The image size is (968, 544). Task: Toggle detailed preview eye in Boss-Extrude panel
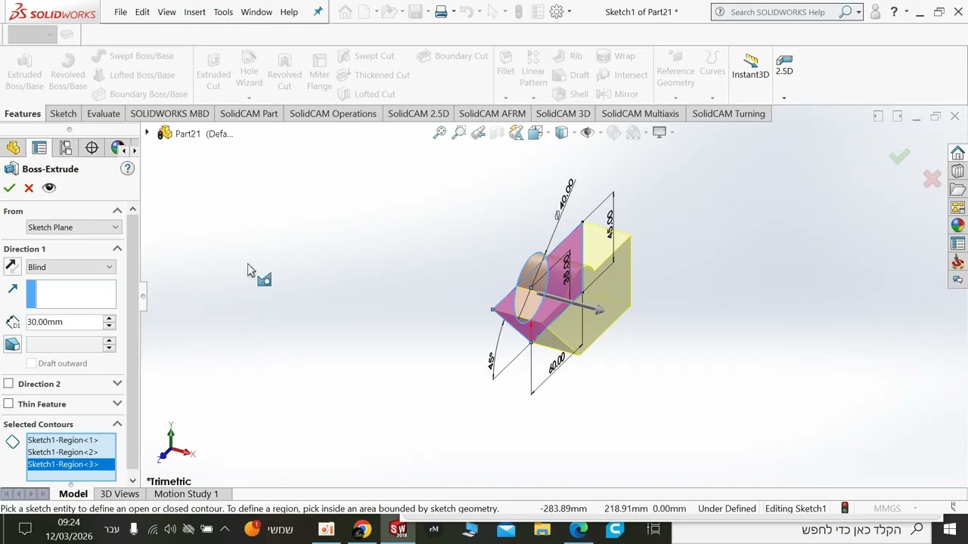[49, 188]
